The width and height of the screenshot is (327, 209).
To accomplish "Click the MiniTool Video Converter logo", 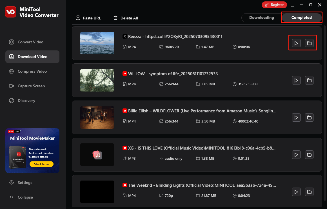I will click(10, 12).
